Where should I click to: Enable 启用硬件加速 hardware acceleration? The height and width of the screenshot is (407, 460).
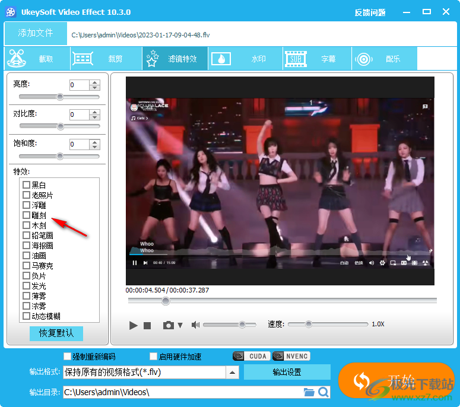tap(153, 356)
